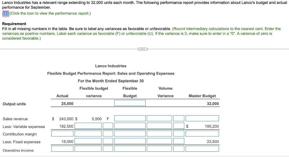Select Contribution margin Volume Variance F/U box
This screenshot has height=157, width=289.
(x=179, y=133)
